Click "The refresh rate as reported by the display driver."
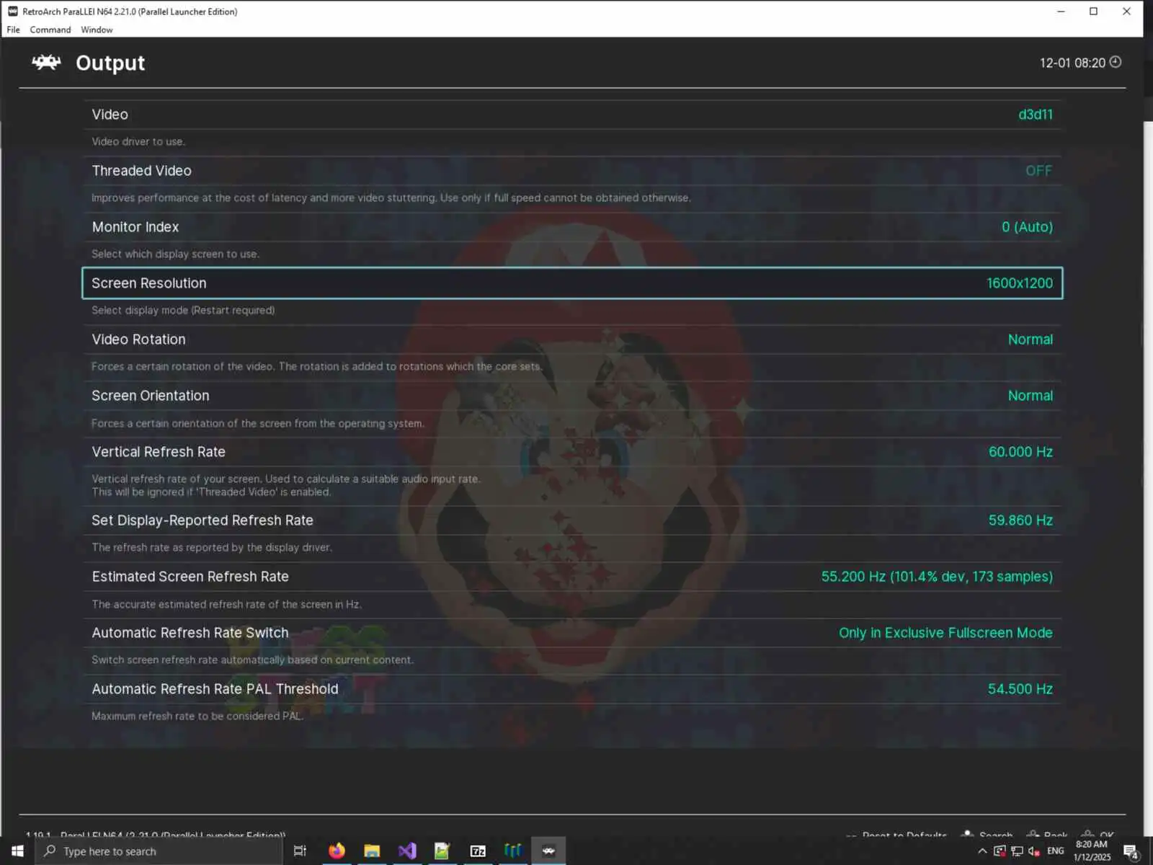 coord(212,548)
